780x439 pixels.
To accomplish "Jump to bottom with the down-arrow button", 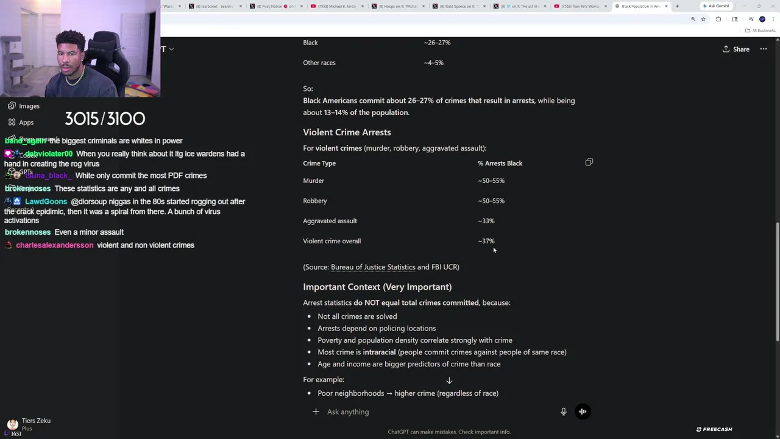I will click(x=449, y=380).
